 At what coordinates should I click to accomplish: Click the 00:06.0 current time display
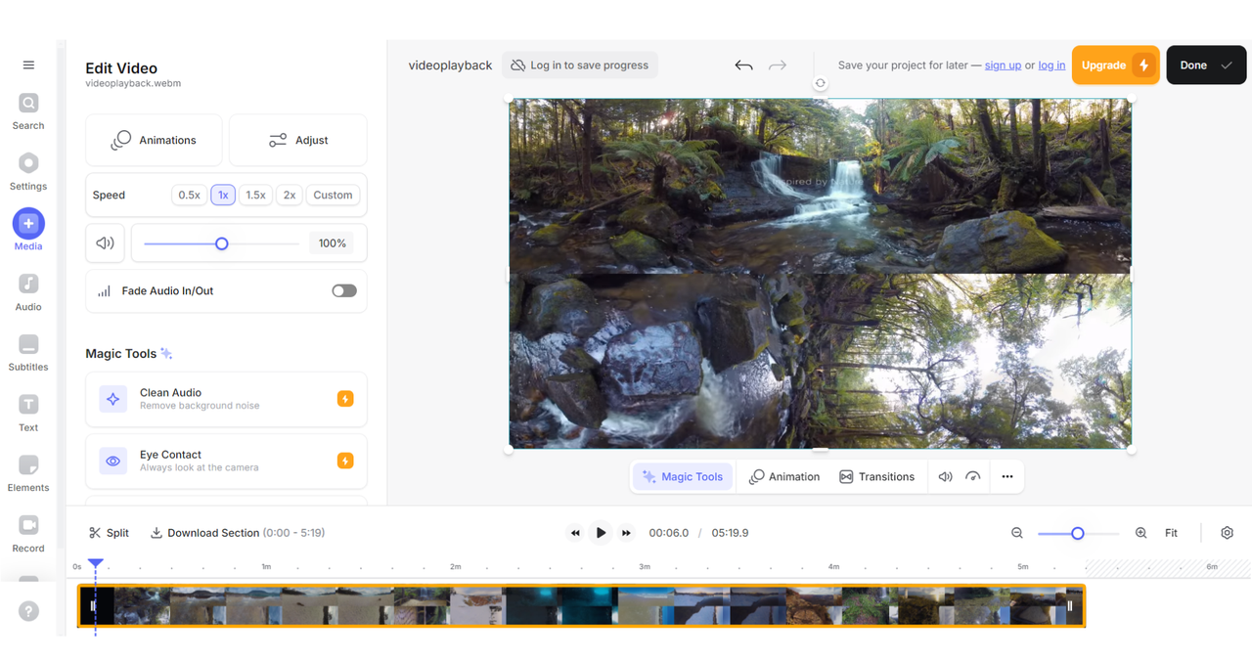point(669,533)
